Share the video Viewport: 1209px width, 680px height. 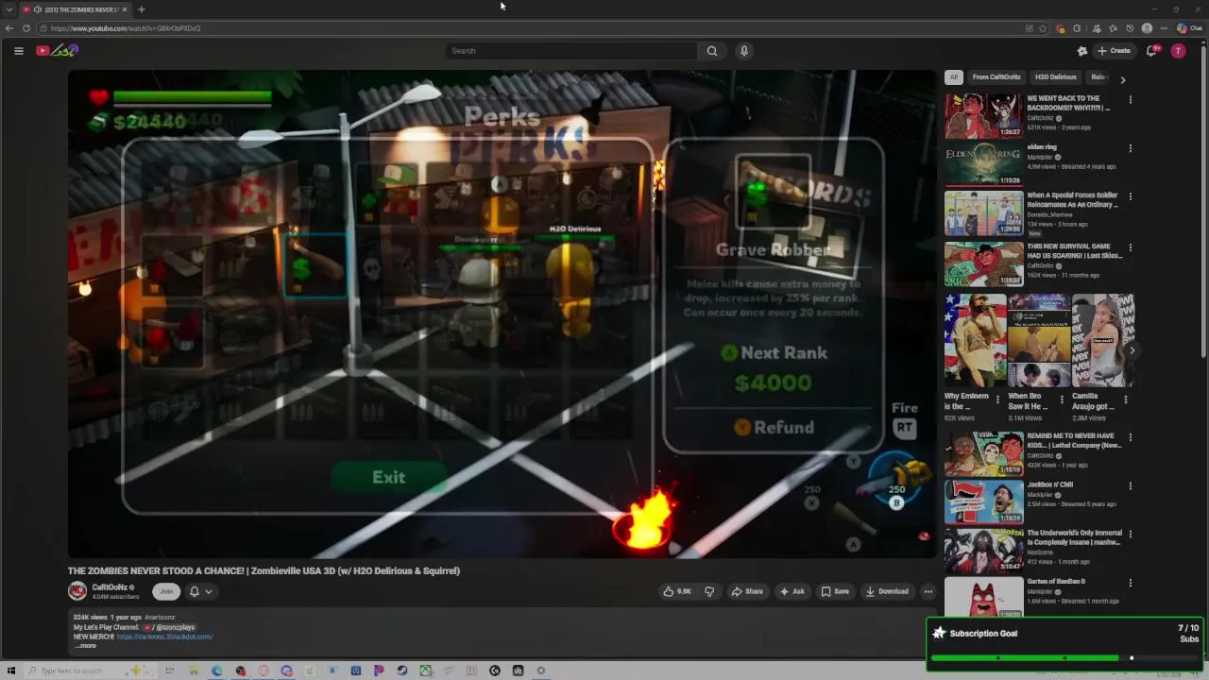pos(747,591)
